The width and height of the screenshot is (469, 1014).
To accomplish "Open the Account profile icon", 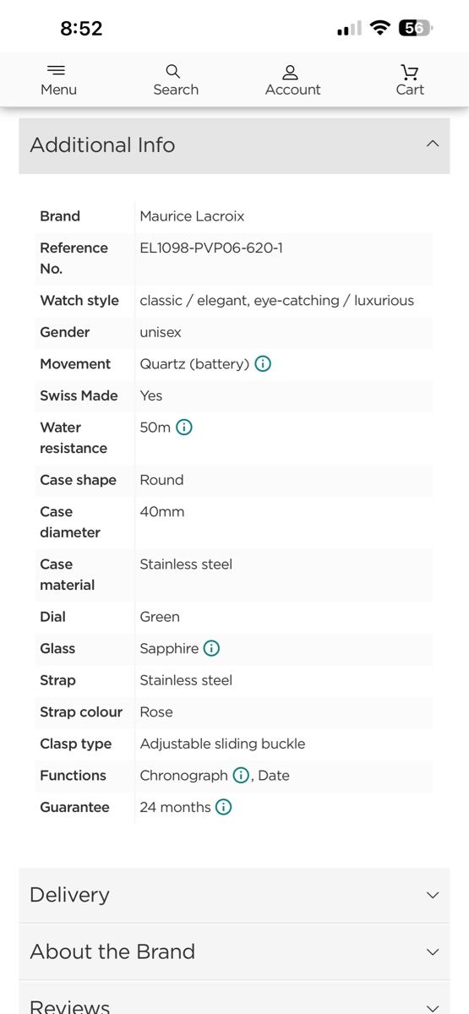I will coord(291,72).
